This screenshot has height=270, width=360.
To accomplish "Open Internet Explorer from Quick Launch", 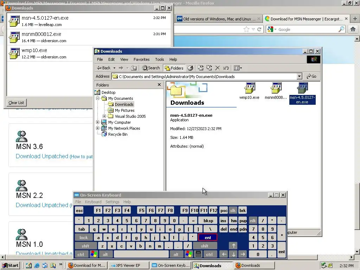I will click(37, 265).
